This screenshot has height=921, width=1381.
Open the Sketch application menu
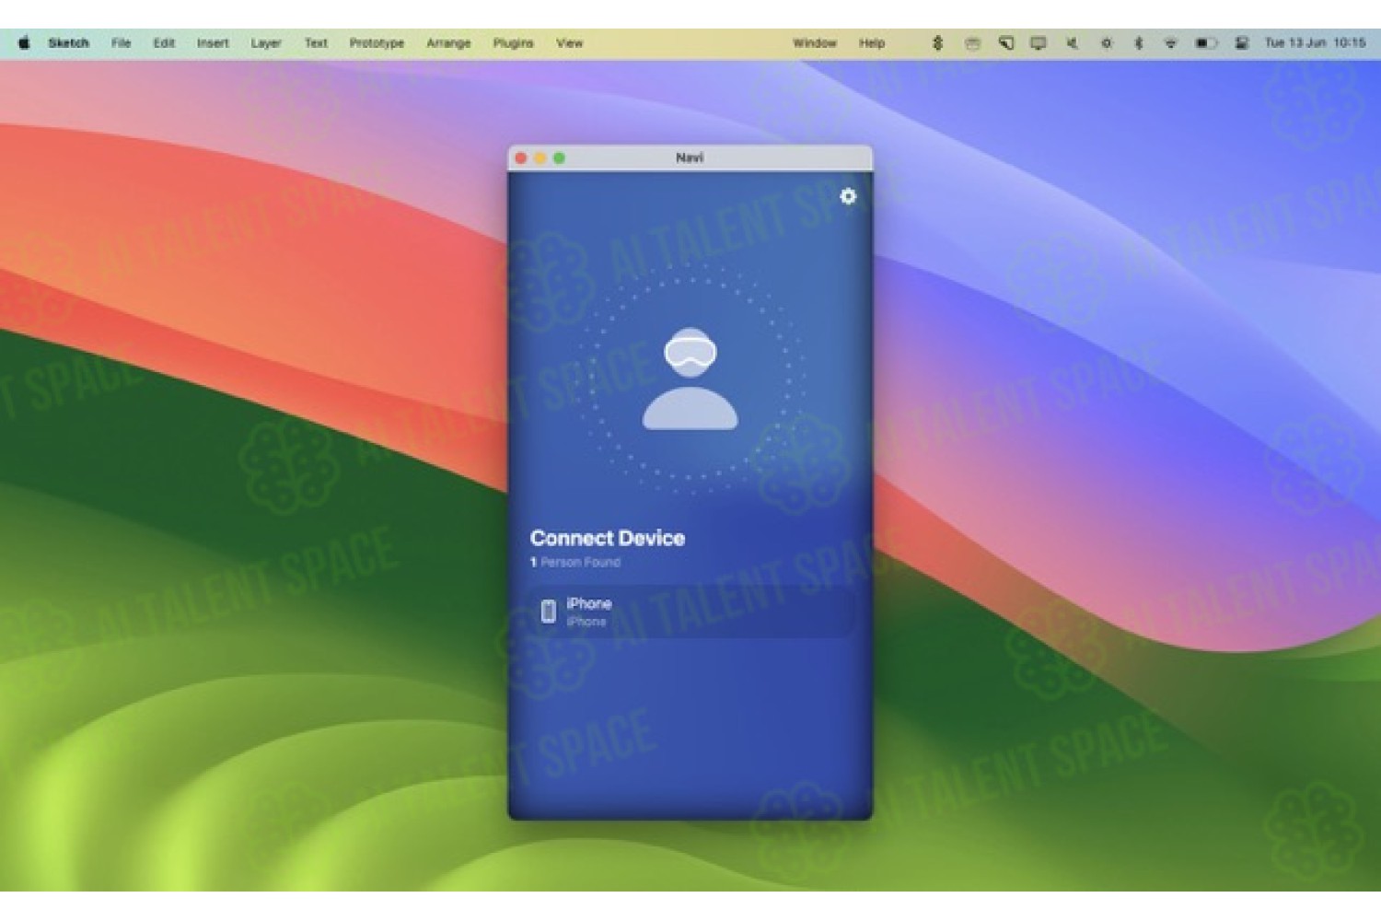68,42
